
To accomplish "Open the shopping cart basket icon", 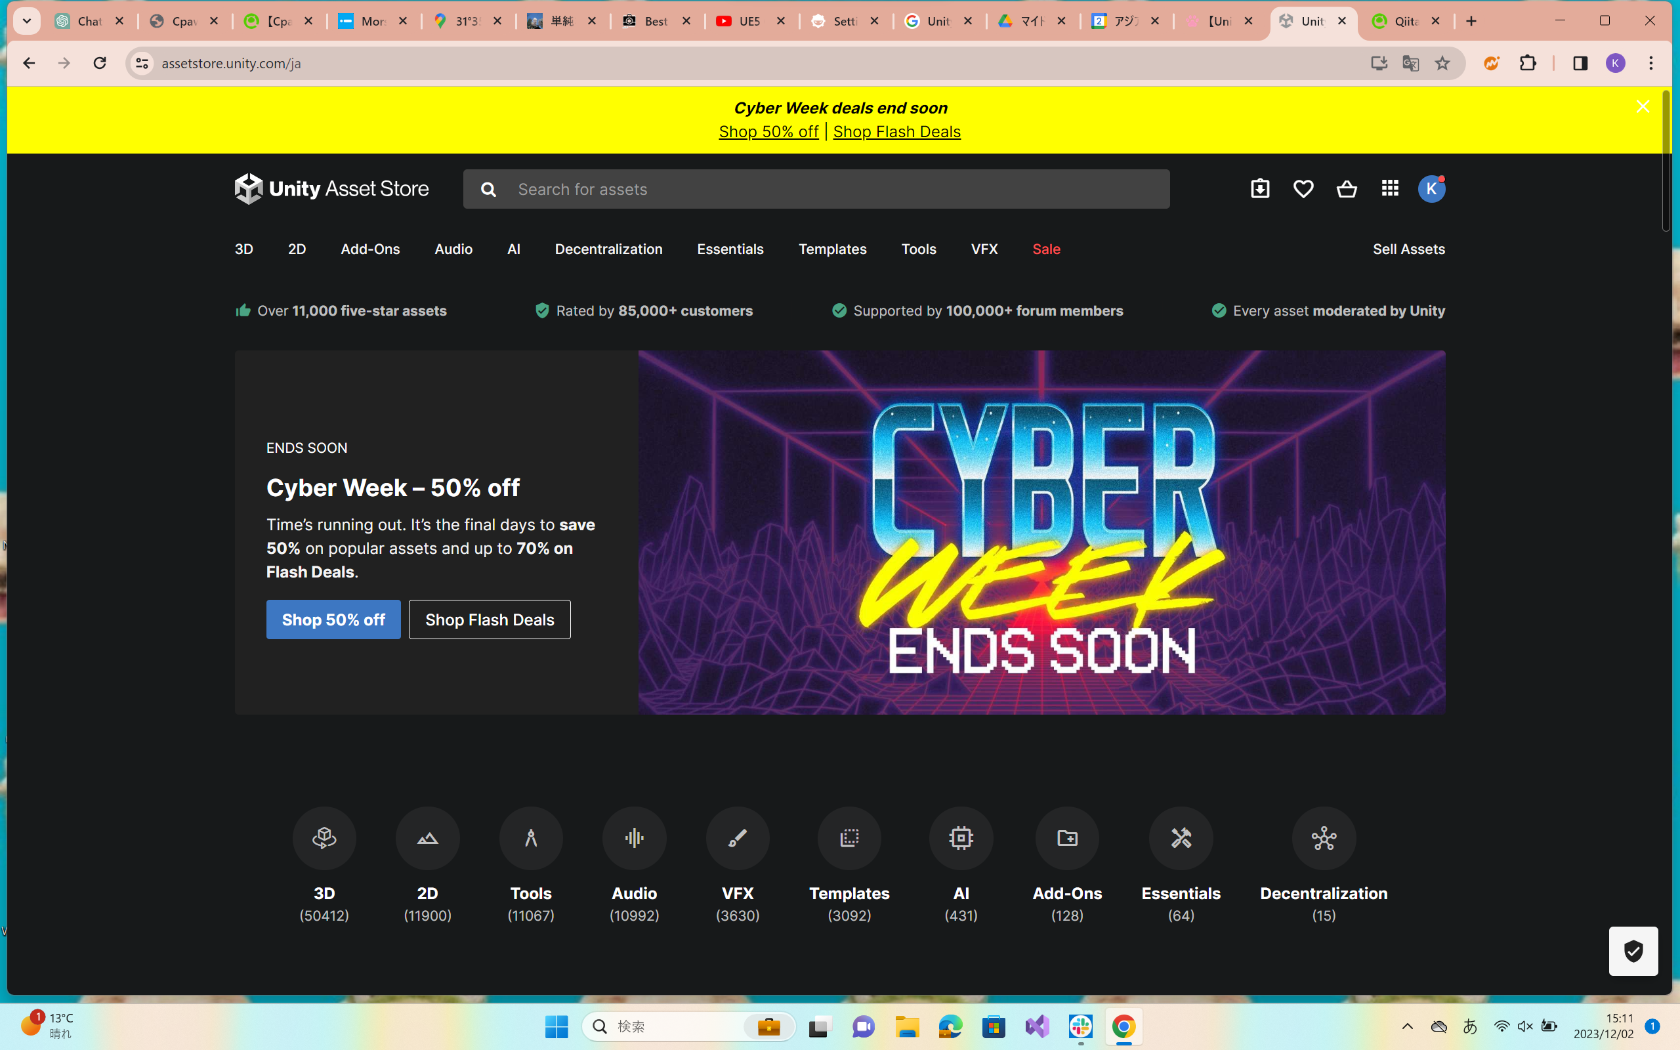I will pyautogui.click(x=1347, y=189).
